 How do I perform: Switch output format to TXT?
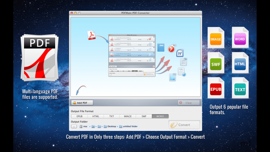111,116
